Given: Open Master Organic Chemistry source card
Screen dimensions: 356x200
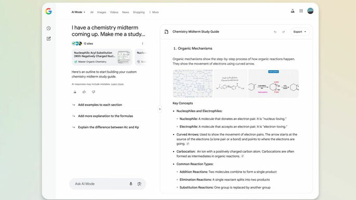Looking at the screenshot, I should click(x=102, y=57).
